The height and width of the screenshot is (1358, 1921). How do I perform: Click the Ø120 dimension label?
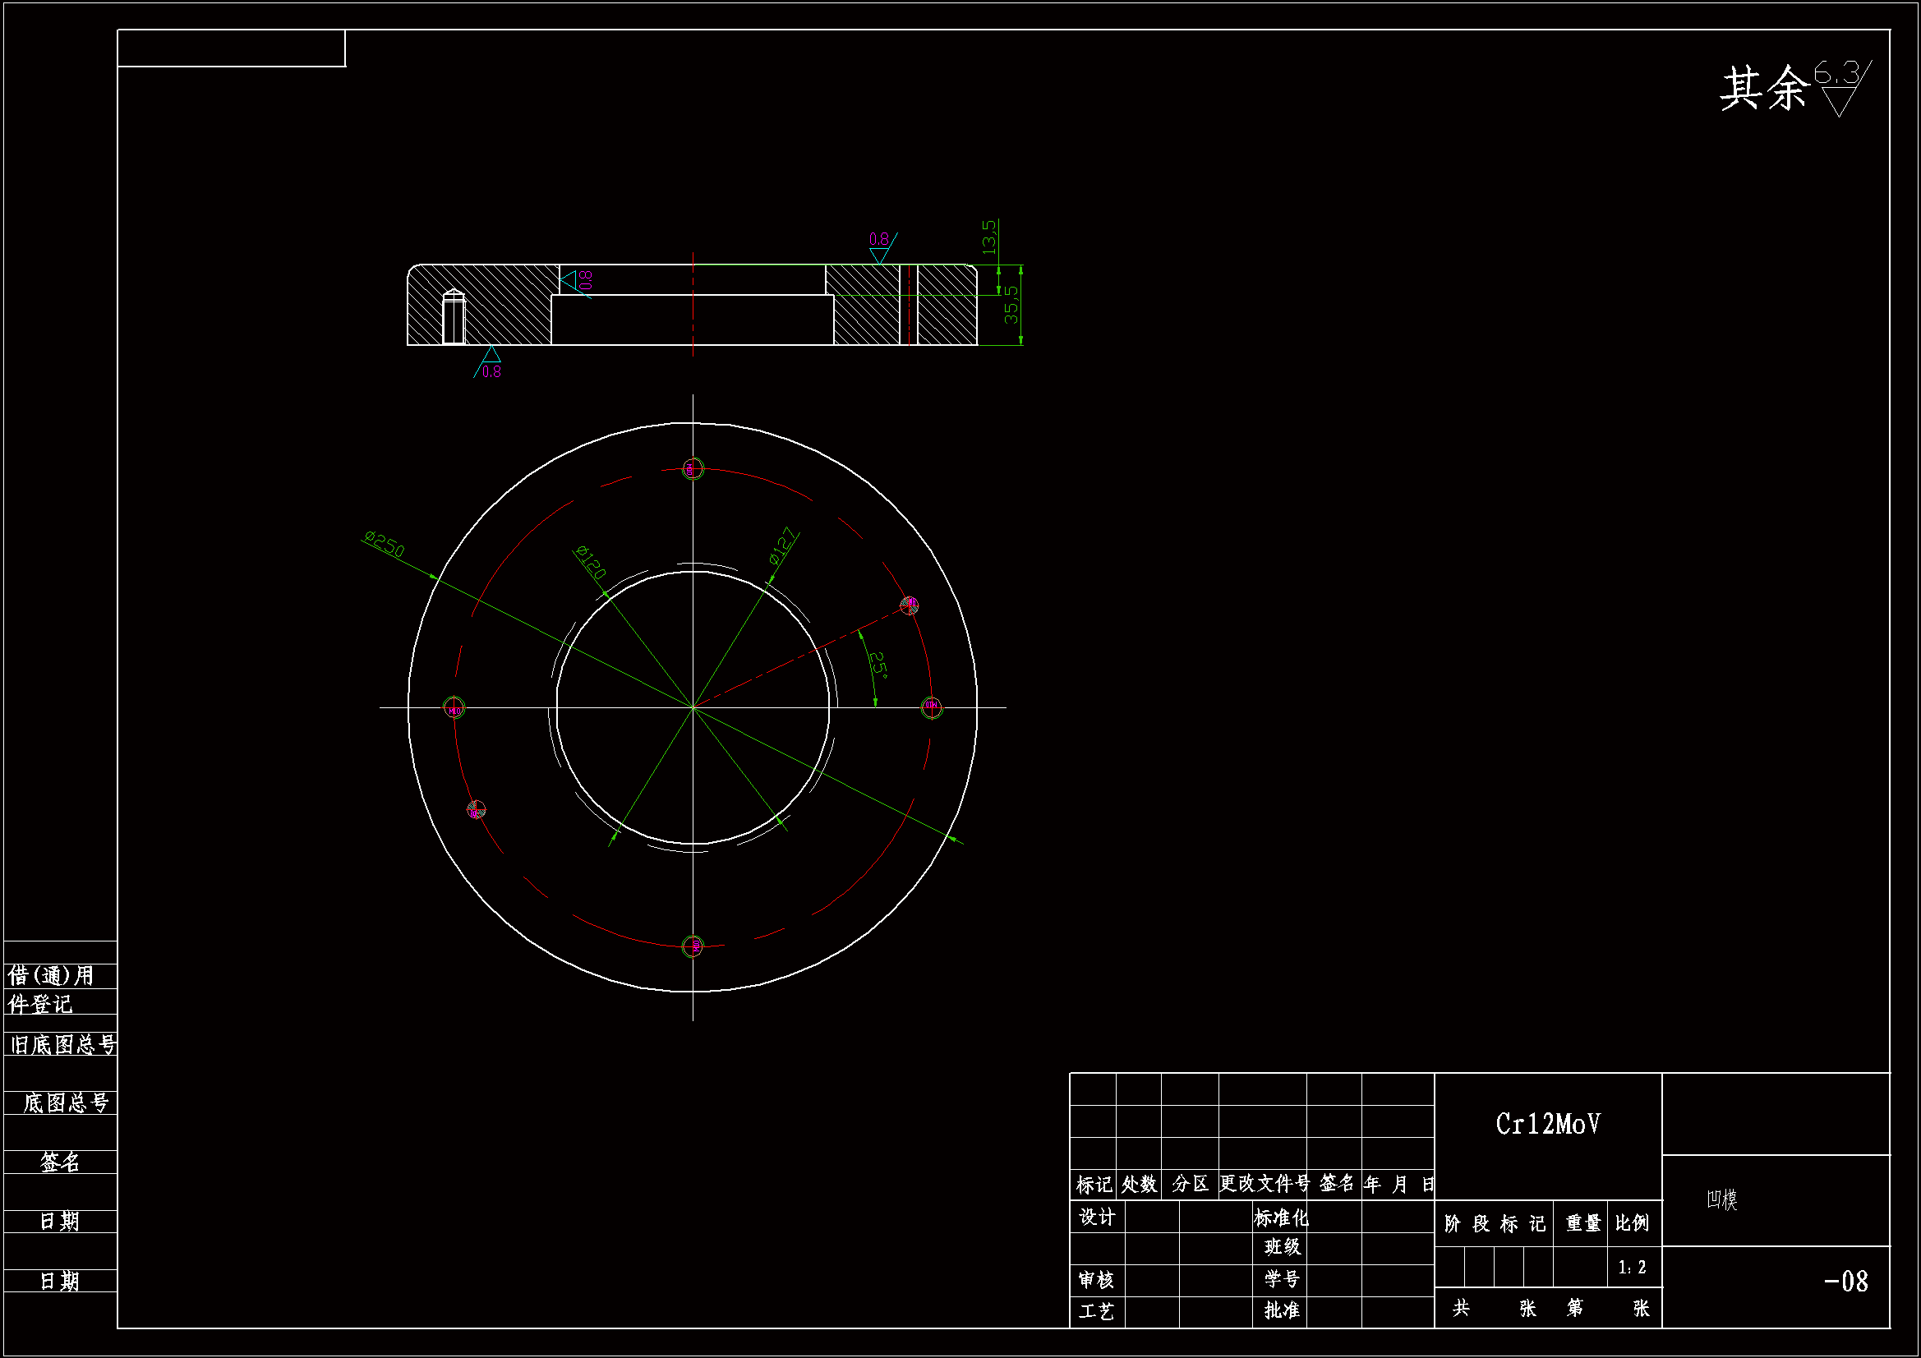(591, 562)
